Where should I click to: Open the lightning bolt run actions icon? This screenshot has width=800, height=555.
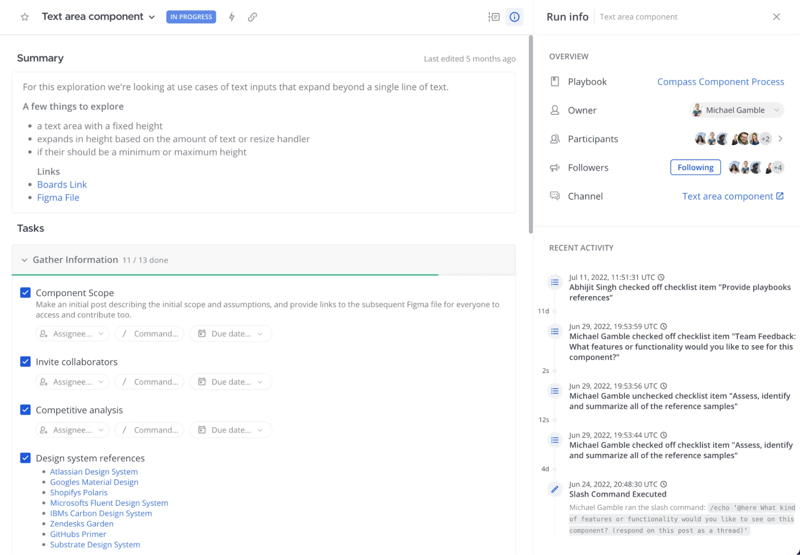(x=232, y=17)
